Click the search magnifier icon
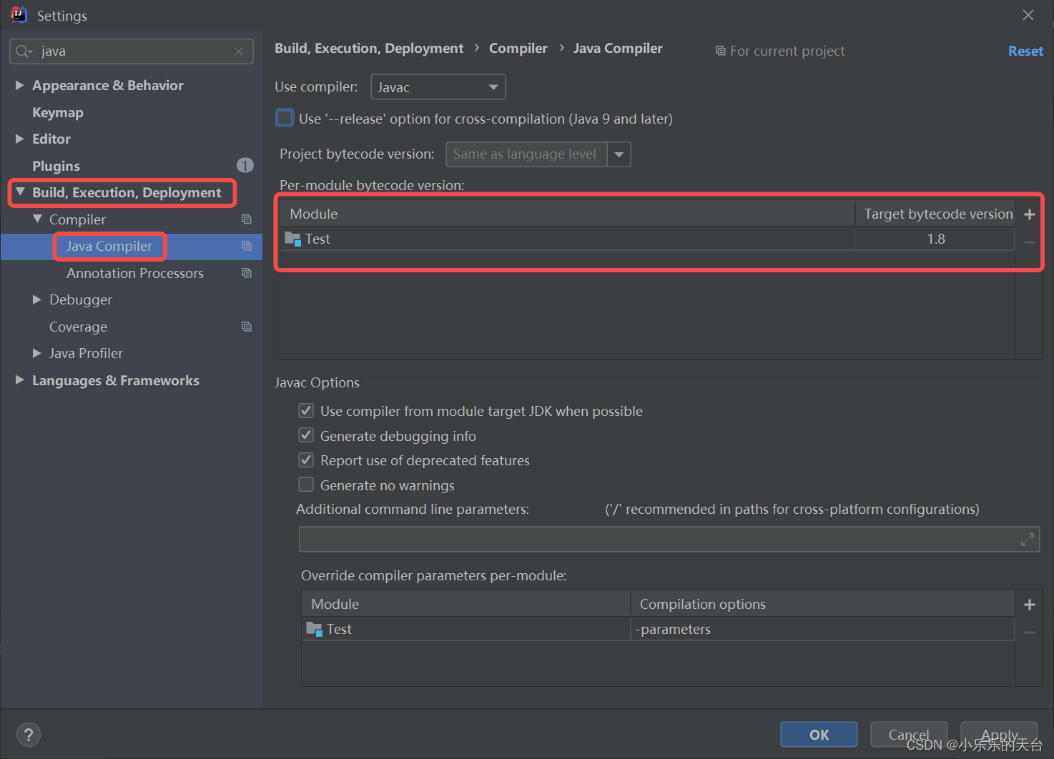The image size is (1054, 759). tap(23, 51)
